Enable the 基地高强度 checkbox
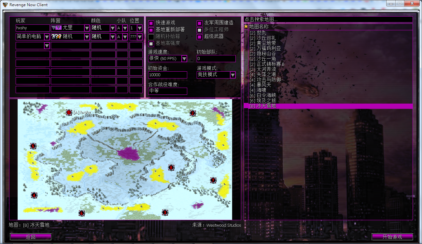 point(151,44)
